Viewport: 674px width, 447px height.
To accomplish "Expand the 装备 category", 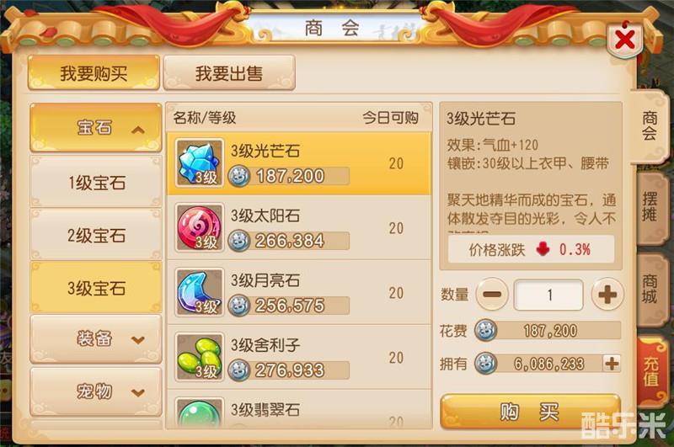I will pos(96,339).
